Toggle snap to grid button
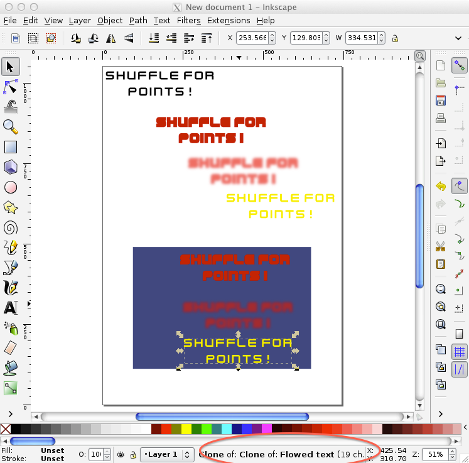 (459, 352)
